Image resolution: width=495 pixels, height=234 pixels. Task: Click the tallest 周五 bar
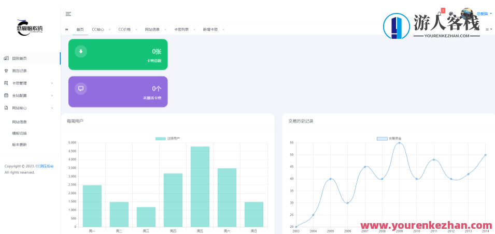[x=200, y=187]
